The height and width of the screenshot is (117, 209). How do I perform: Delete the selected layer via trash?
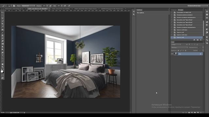pyautogui.click(x=201, y=112)
